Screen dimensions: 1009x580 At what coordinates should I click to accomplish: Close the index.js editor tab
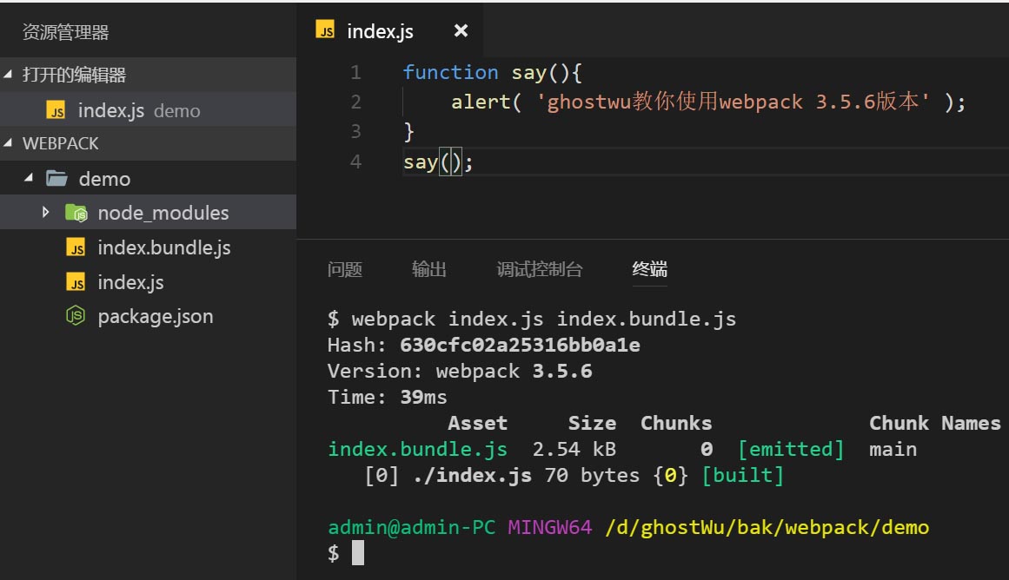point(461,31)
